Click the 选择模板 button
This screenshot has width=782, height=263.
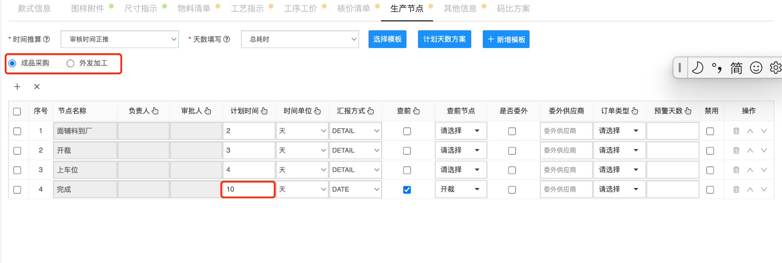click(387, 39)
